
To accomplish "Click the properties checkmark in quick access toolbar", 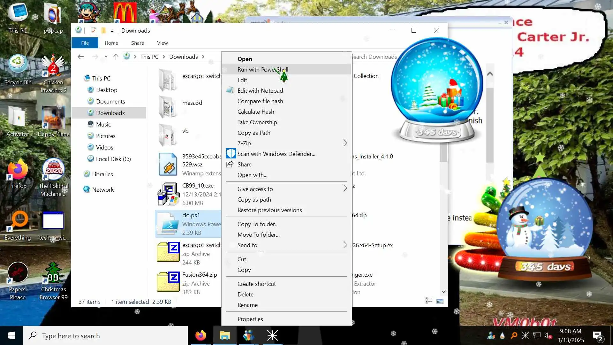I will pyautogui.click(x=93, y=31).
